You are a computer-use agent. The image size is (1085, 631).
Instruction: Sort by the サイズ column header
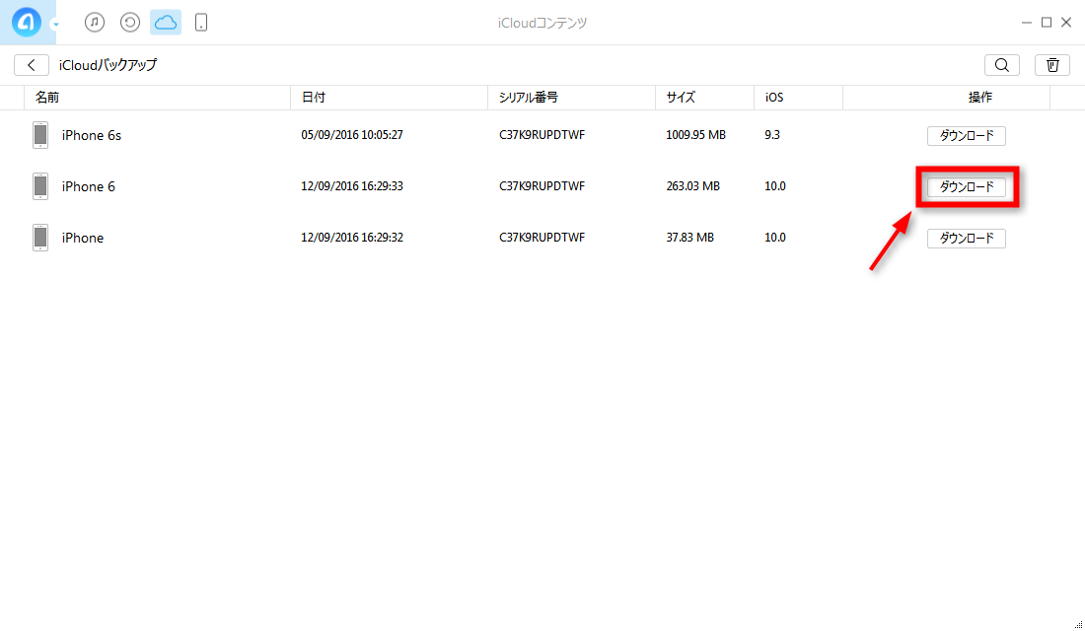click(704, 98)
